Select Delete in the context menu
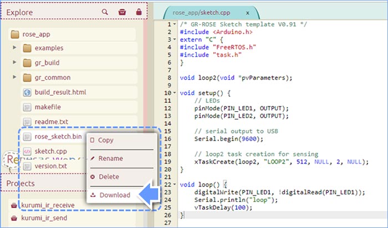Viewport: 388px width, 228px height. point(109,177)
